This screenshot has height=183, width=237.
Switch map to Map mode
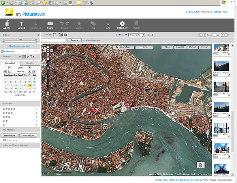tap(167, 47)
